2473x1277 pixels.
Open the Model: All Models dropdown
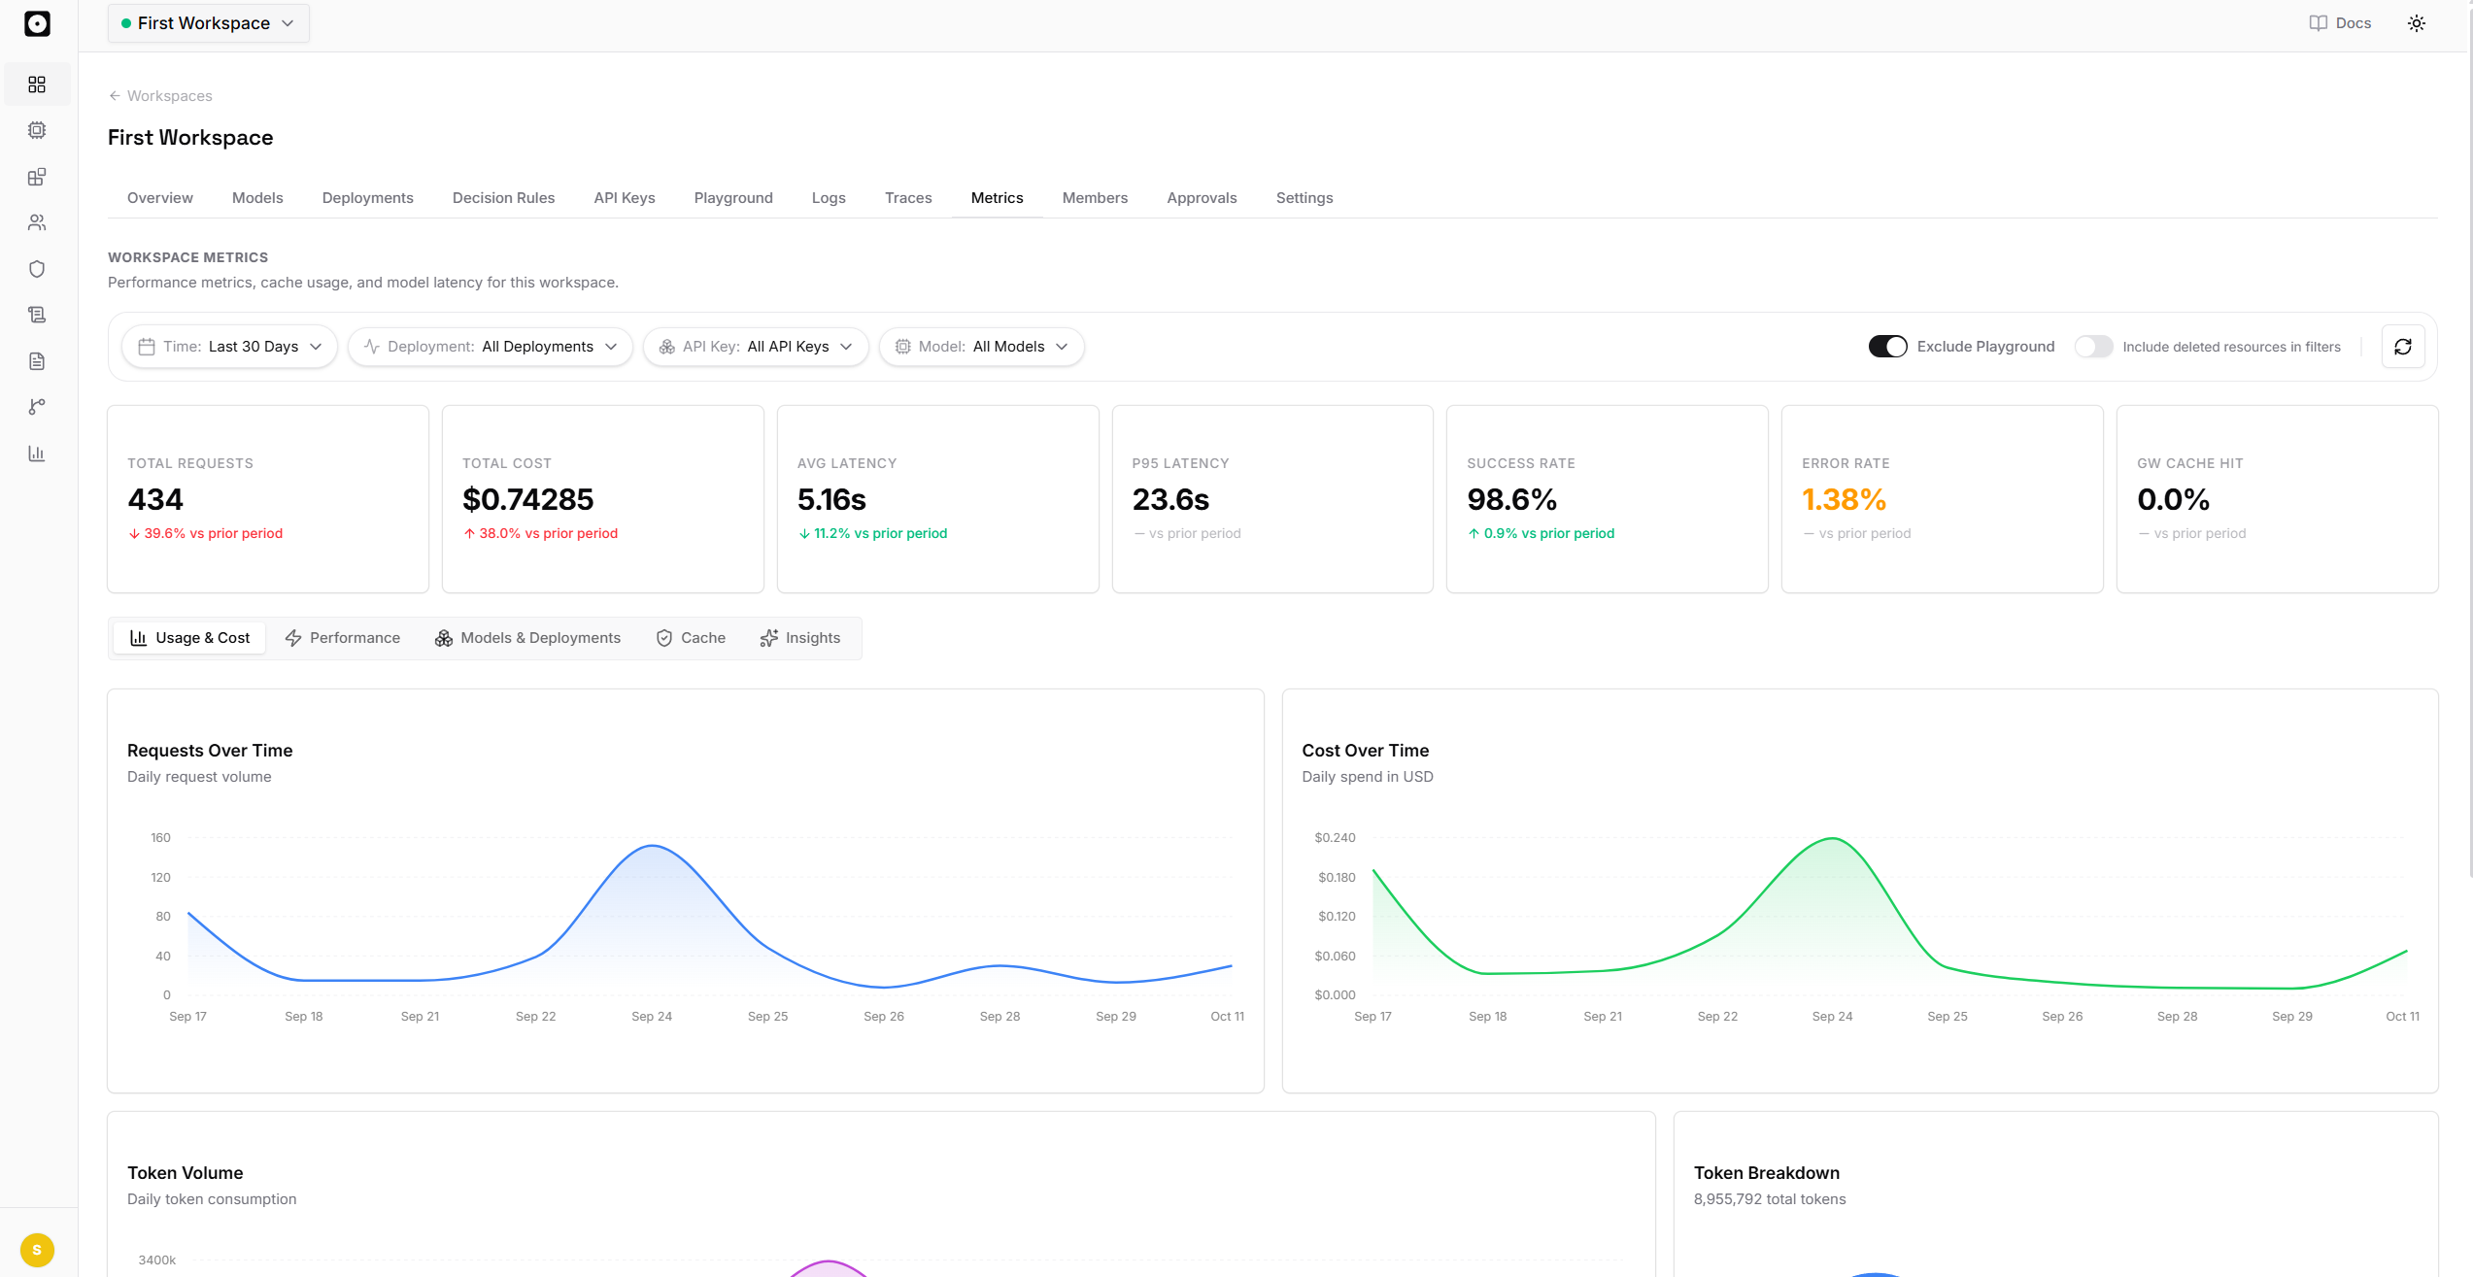pyautogui.click(x=982, y=347)
